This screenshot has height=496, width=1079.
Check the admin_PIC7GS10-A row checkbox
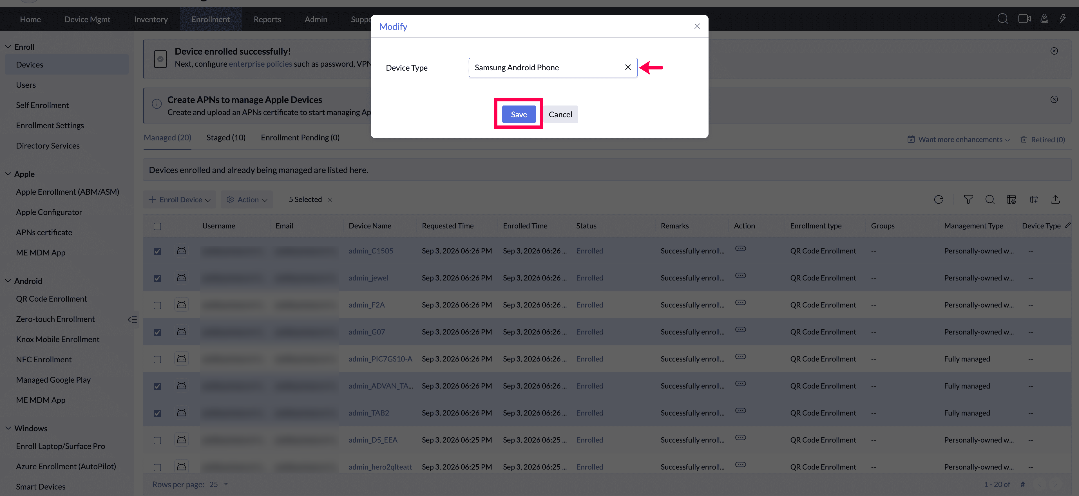pos(157,360)
